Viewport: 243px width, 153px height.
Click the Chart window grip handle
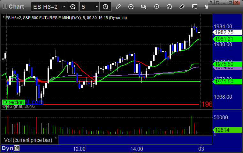pos(5,6)
